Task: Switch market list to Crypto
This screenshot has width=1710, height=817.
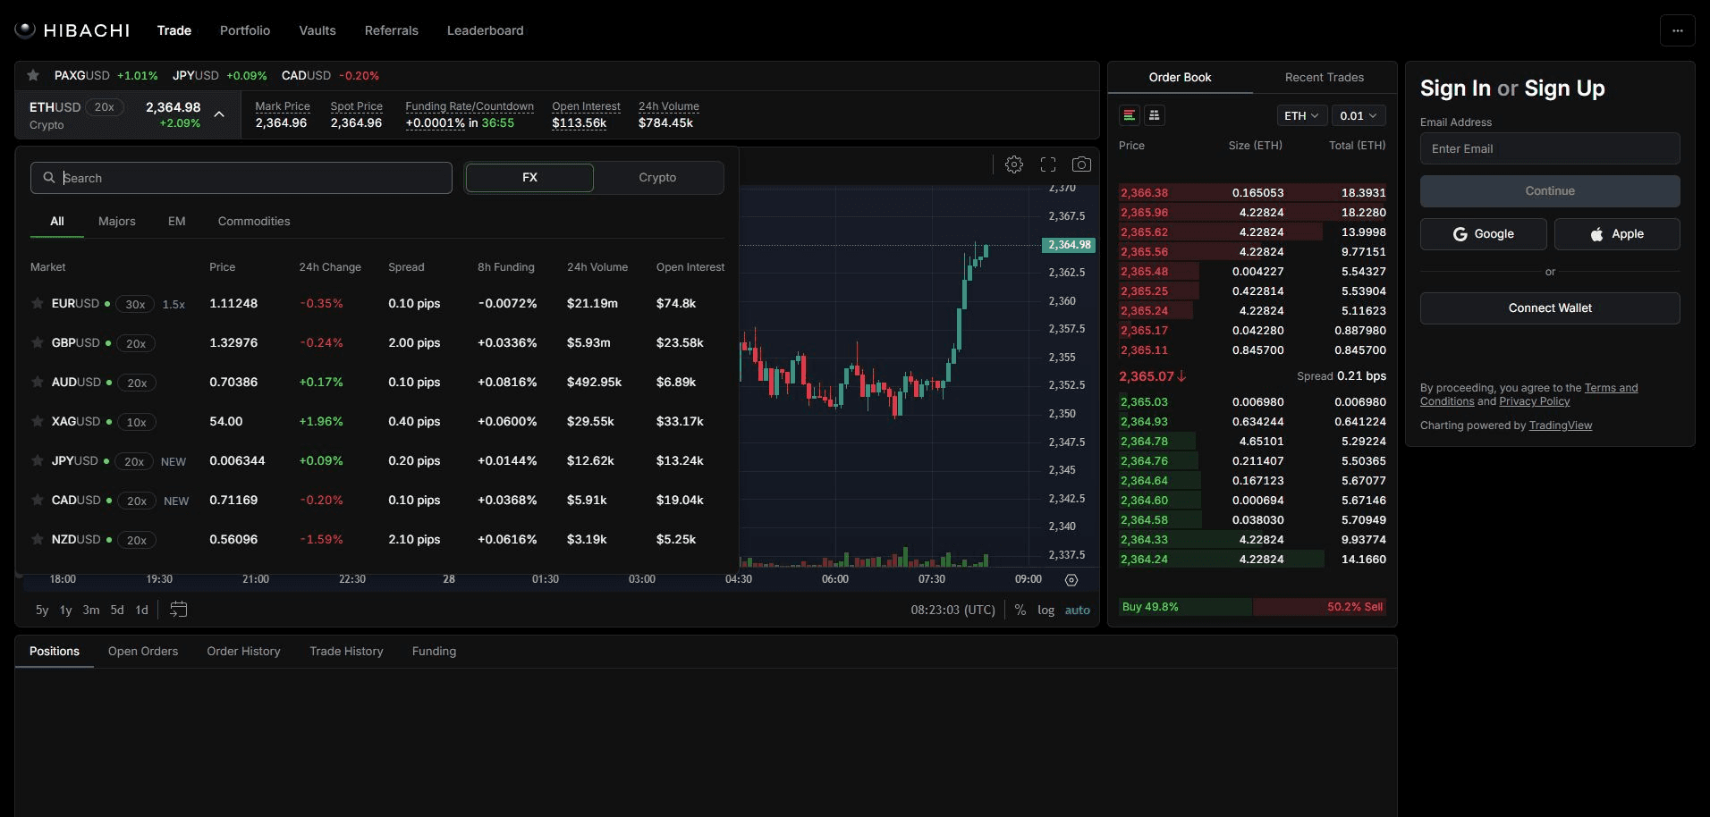Action: [x=657, y=178]
